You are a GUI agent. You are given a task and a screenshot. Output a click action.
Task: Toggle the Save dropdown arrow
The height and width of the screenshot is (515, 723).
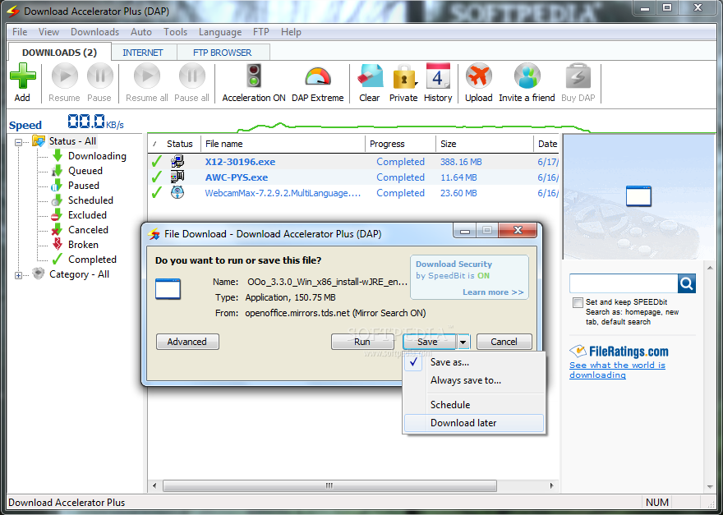click(463, 342)
